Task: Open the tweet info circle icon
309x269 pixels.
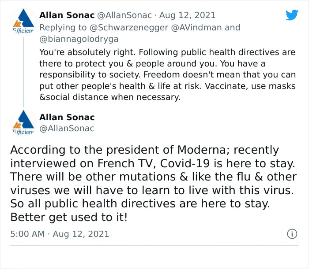Action: [292, 234]
